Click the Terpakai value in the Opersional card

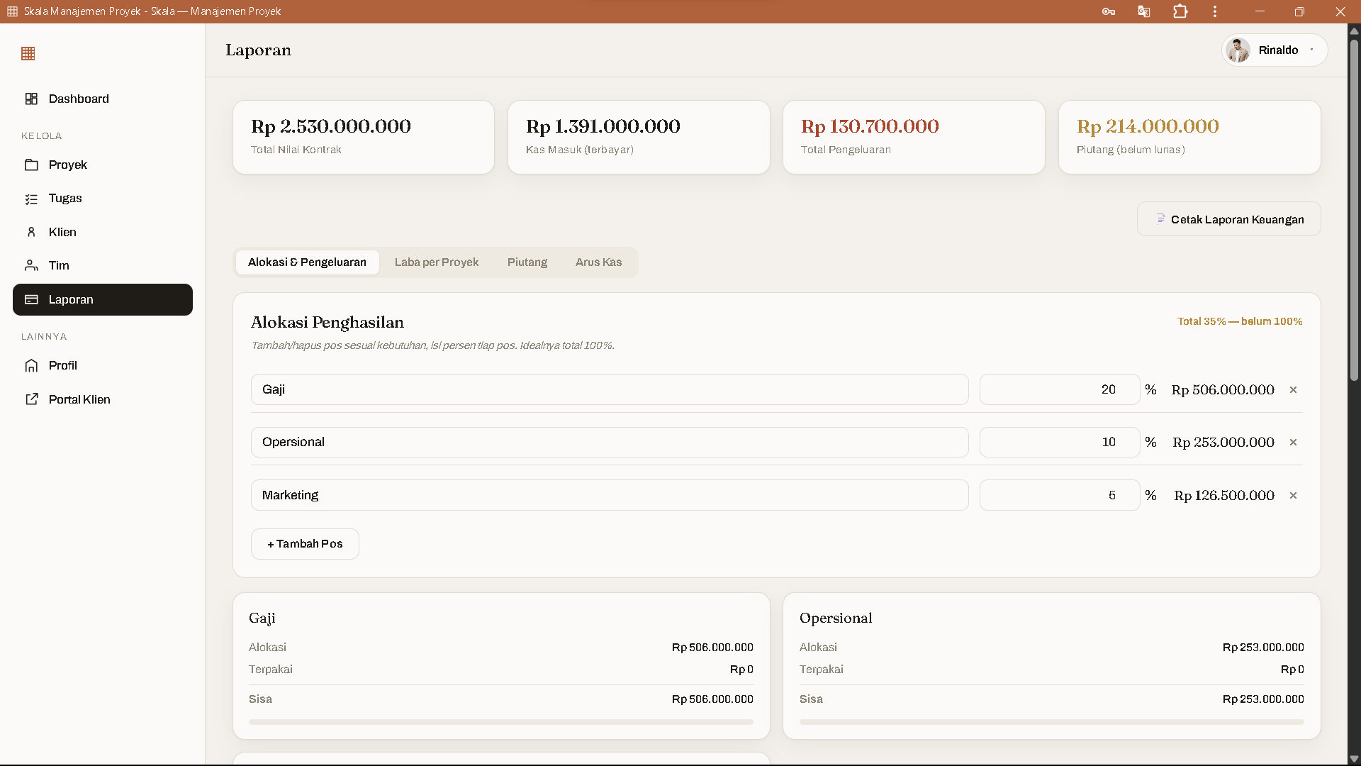click(1292, 670)
